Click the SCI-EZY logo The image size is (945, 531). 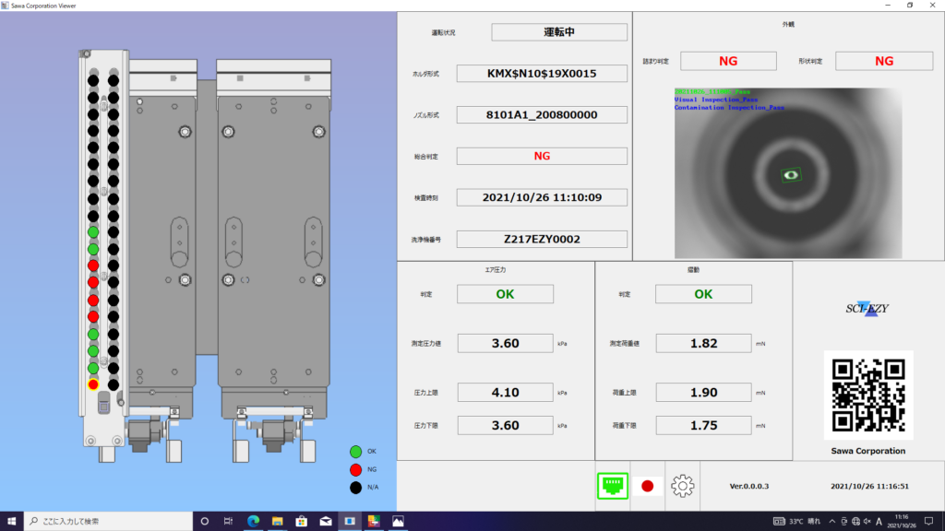pyautogui.click(x=867, y=308)
